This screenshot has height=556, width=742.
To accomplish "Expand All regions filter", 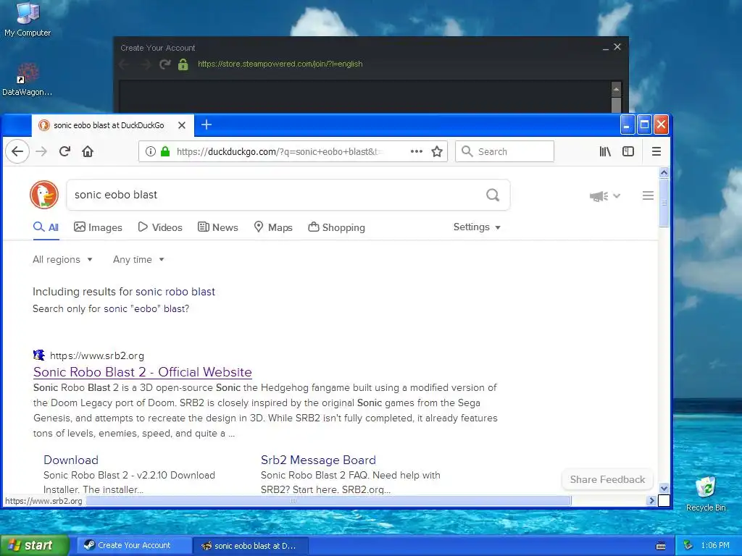I will (x=62, y=260).
